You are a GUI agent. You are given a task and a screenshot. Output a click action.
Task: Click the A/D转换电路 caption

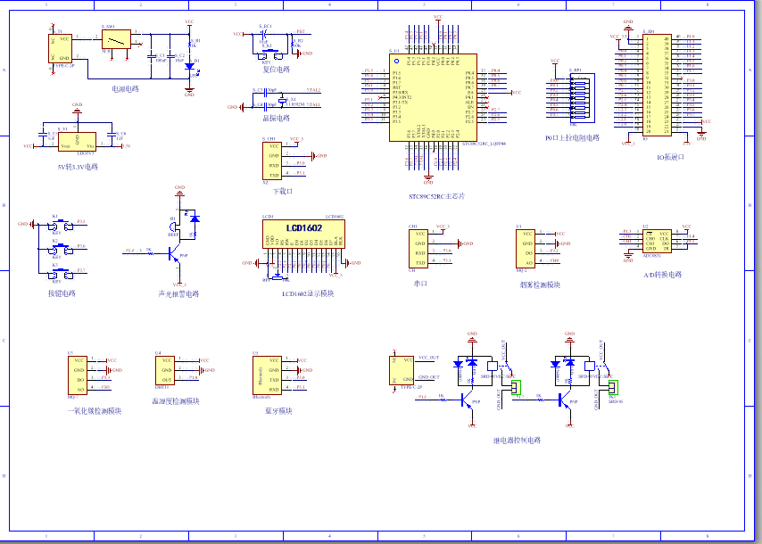pyautogui.click(x=663, y=275)
